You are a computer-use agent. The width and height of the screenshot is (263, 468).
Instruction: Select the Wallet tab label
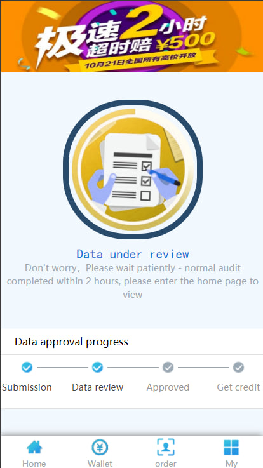click(100, 464)
